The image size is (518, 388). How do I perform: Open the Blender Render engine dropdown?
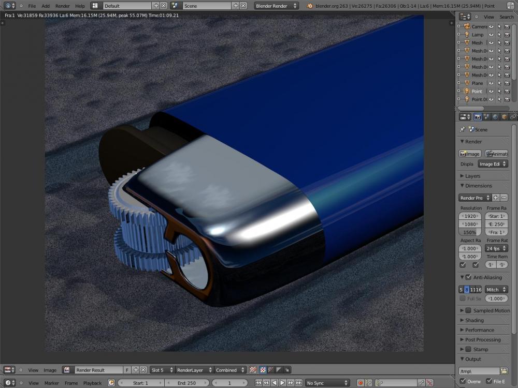[x=276, y=6]
